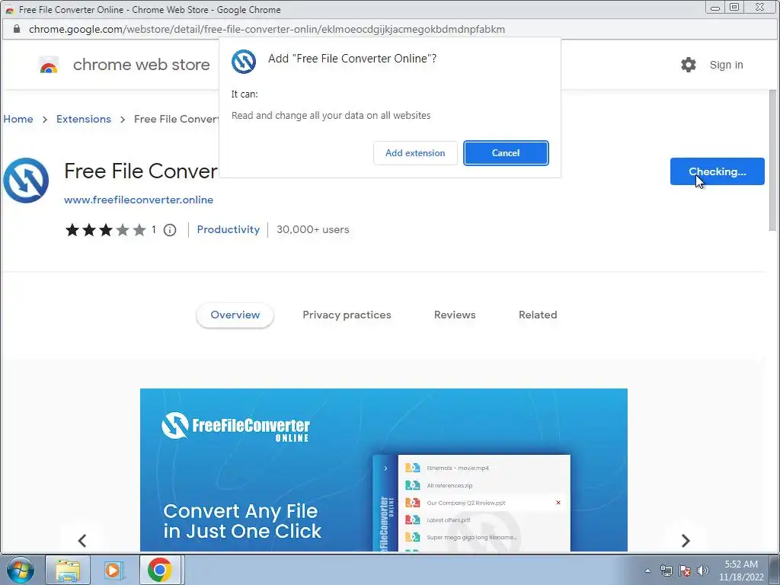
Task: Click the taskbar clock 5:52 AM
Action: coord(741,564)
